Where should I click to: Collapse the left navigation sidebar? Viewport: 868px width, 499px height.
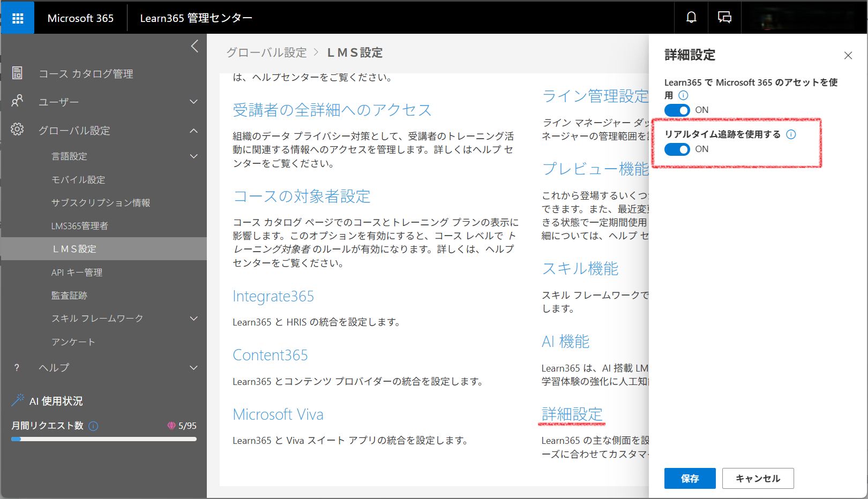(x=194, y=47)
